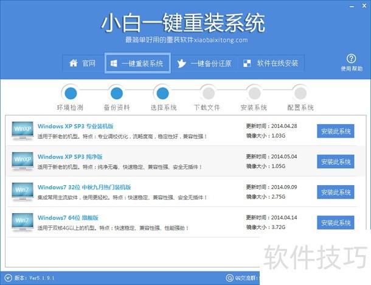
Task: Minimize the 小白一键重装系统 window
Action: 352,6
